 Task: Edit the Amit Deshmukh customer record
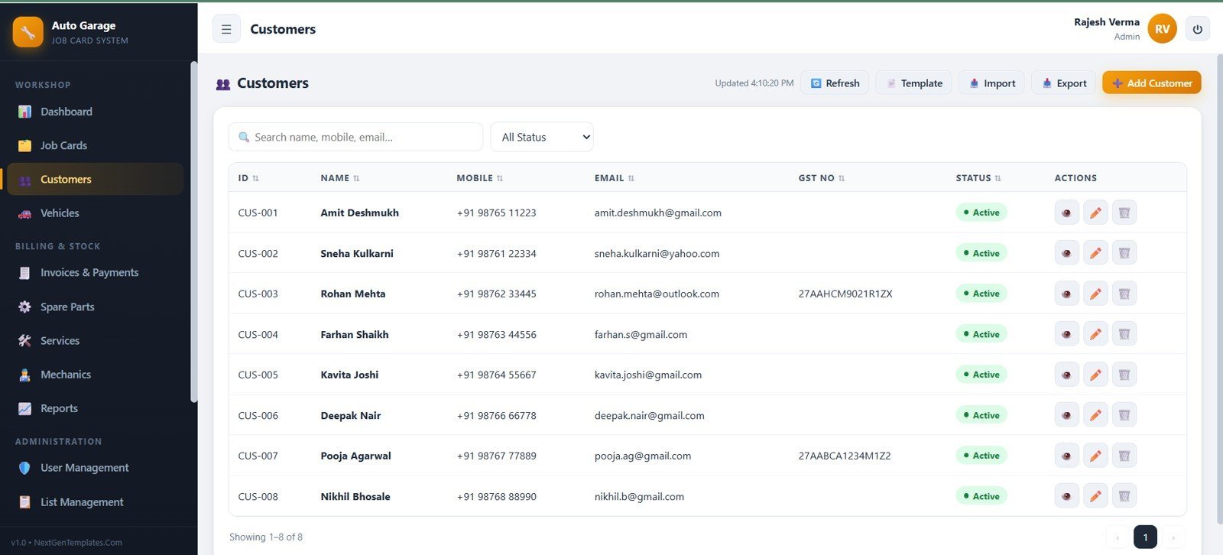click(x=1095, y=213)
